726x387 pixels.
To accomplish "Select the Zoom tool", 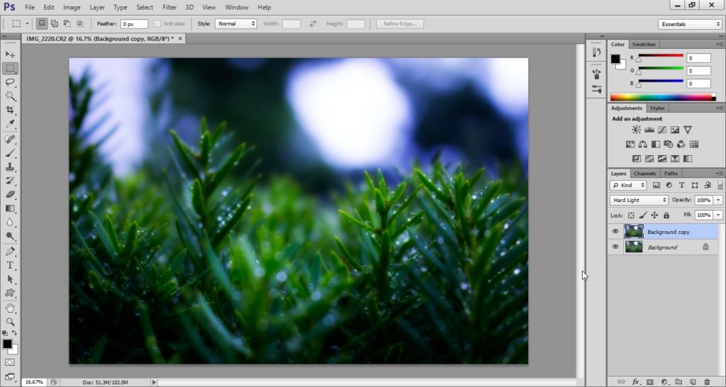I will click(10, 322).
